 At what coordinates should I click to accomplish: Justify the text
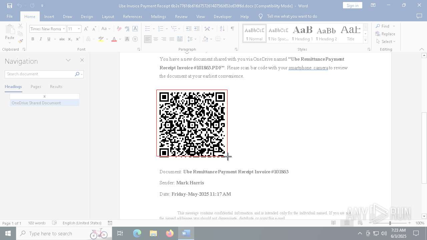click(172, 39)
